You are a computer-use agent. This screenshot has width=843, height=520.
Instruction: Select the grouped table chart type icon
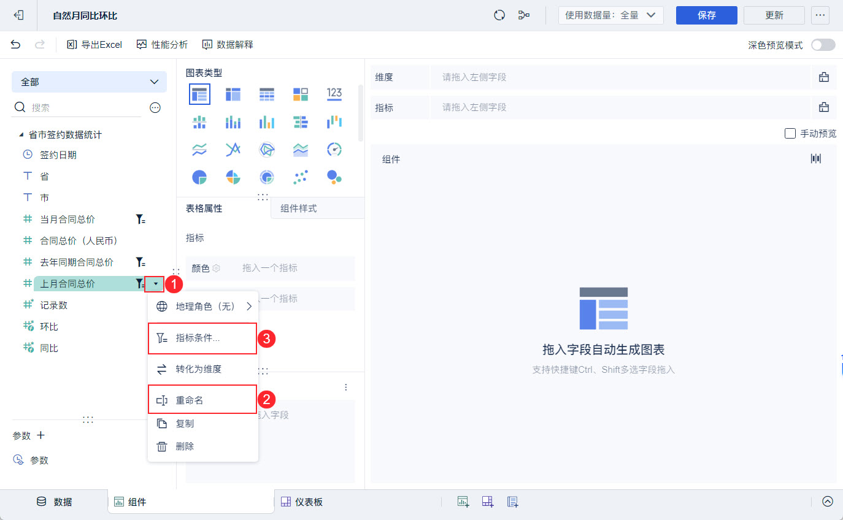pos(199,94)
